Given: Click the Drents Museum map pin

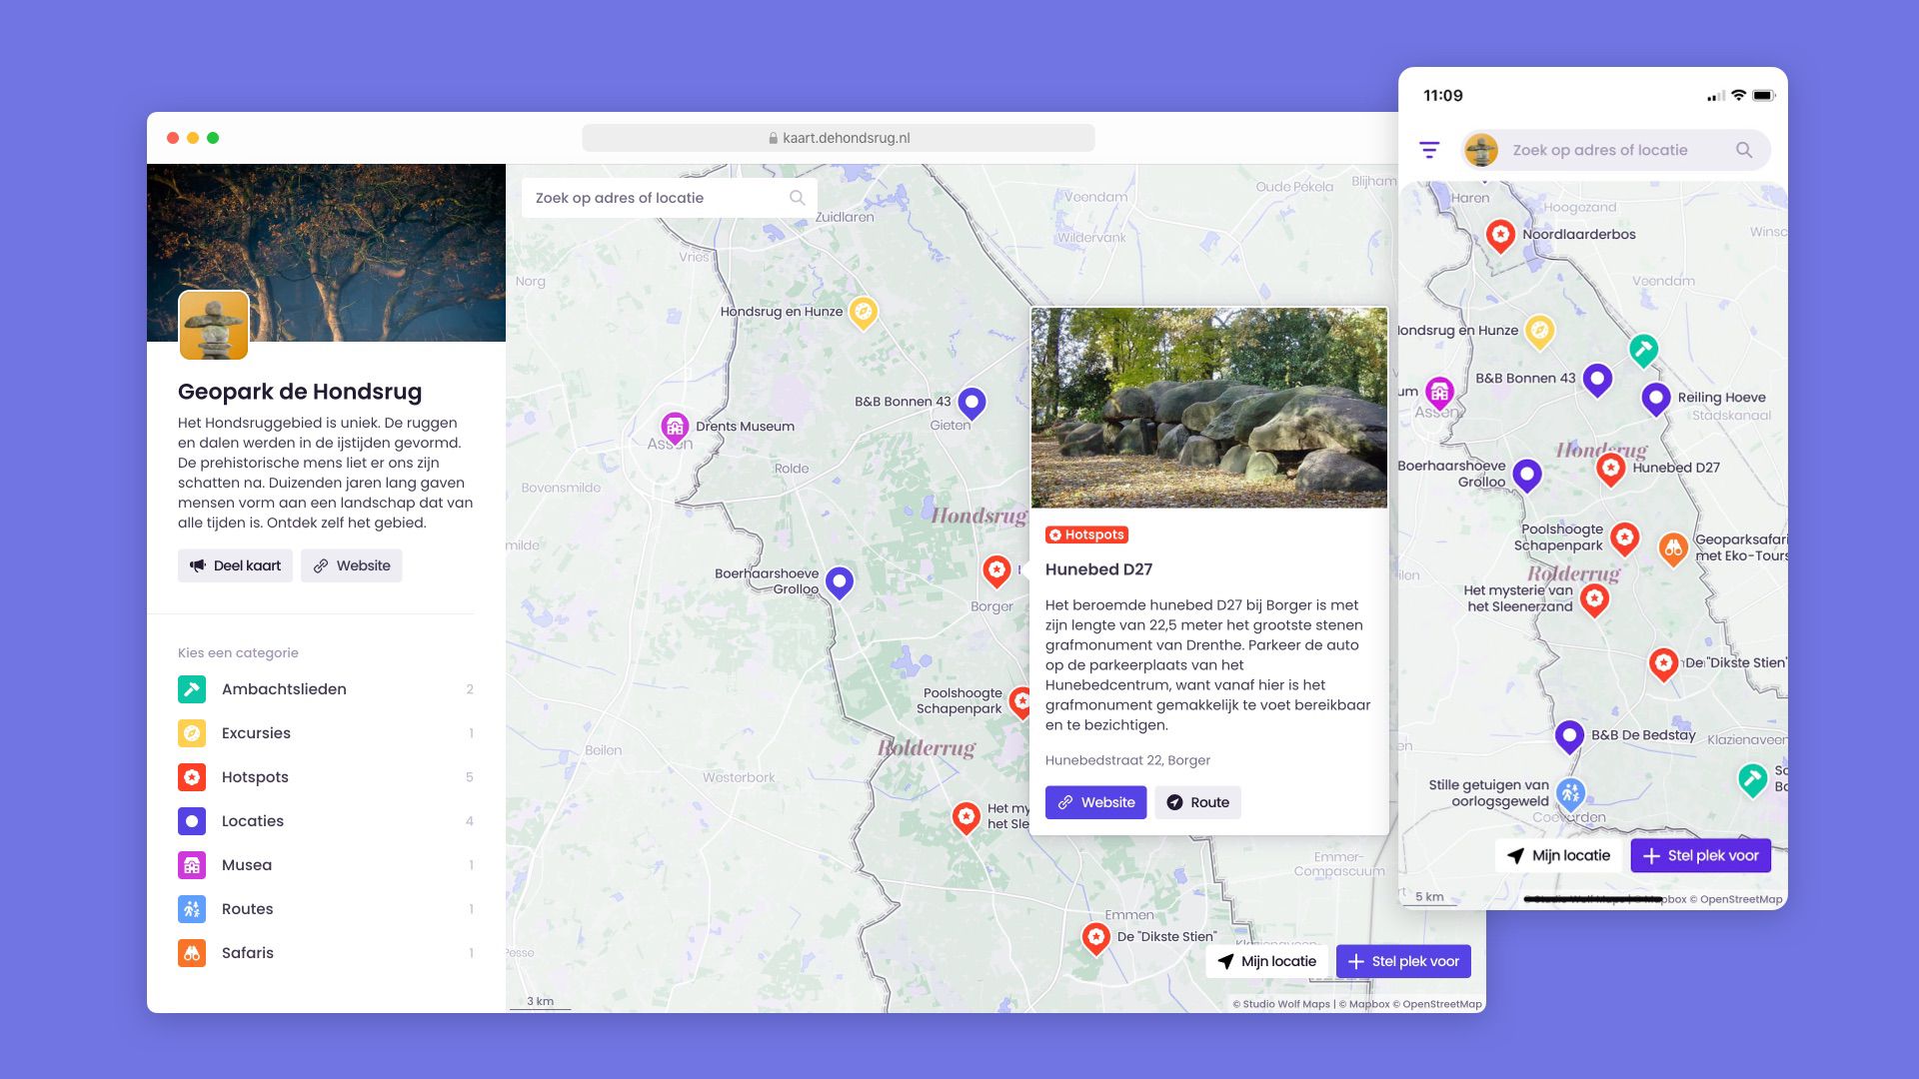Looking at the screenshot, I should click(x=675, y=428).
